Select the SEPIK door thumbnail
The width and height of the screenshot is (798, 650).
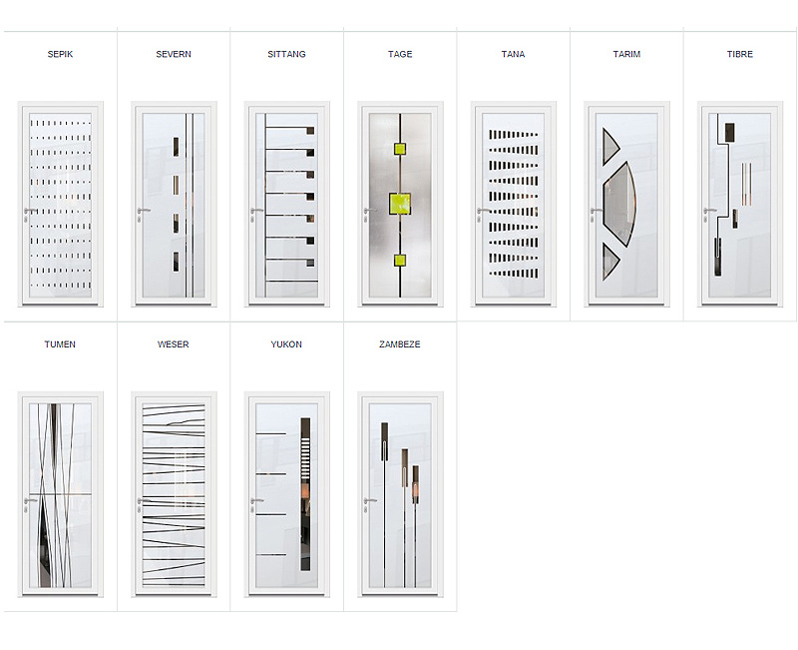[61, 205]
